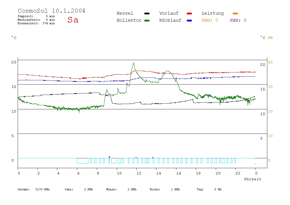Image resolution: width=290 pixels, height=205 pixels.
Task: Click x-axis hour label "12"
Action: click(x=139, y=173)
